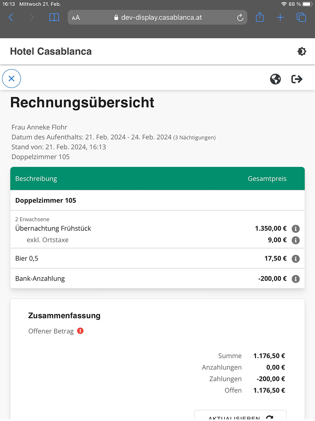Open Safari bookmarks book icon
The width and height of the screenshot is (315, 421).
[54, 17]
